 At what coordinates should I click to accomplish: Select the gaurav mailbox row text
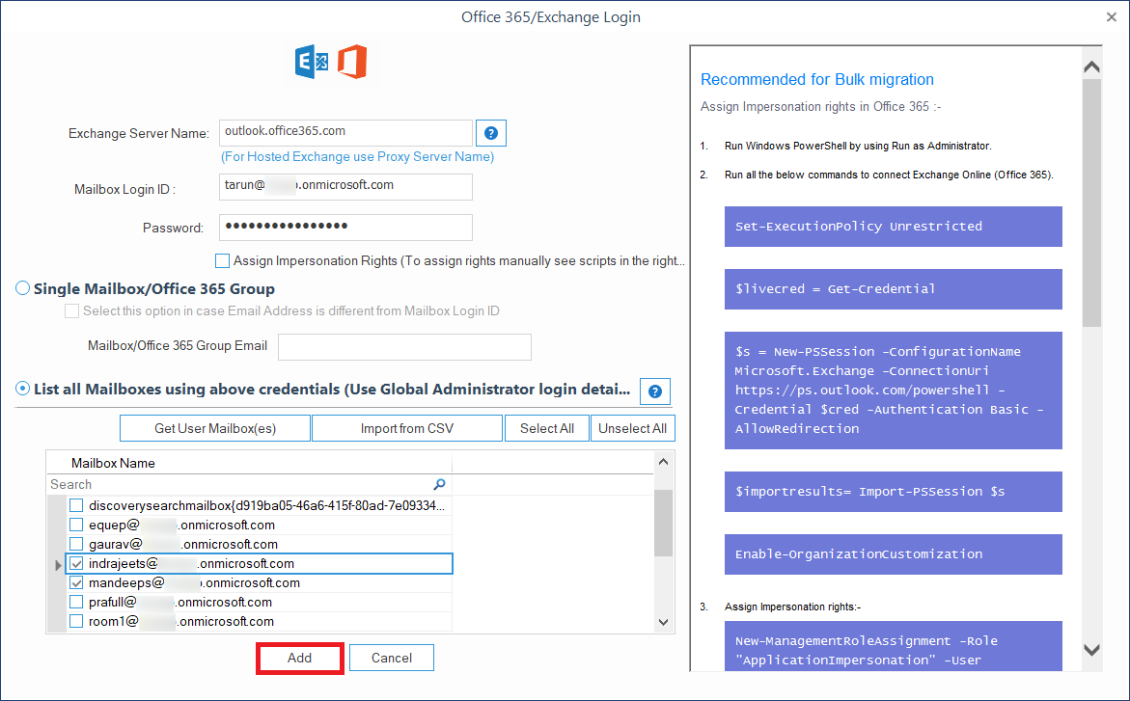(183, 544)
